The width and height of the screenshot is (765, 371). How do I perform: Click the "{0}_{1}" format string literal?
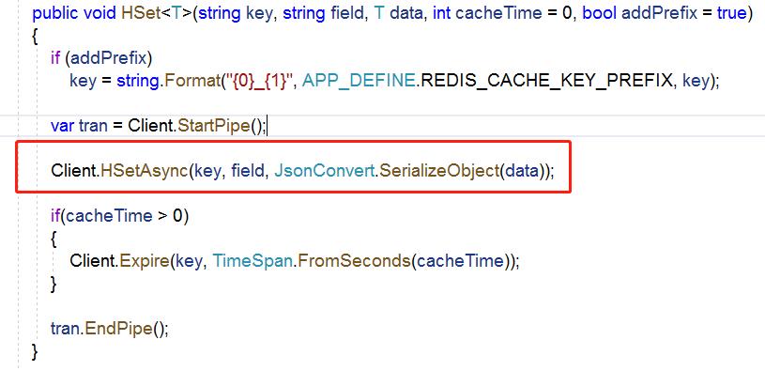257,81
